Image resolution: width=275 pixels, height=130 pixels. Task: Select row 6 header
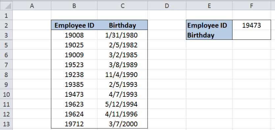(x=6, y=55)
